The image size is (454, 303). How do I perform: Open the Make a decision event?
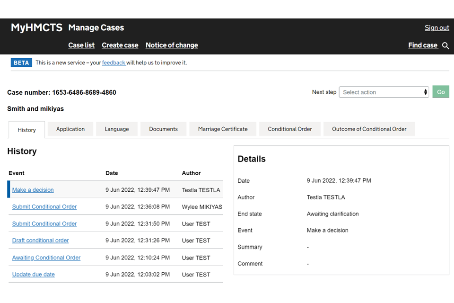(33, 190)
